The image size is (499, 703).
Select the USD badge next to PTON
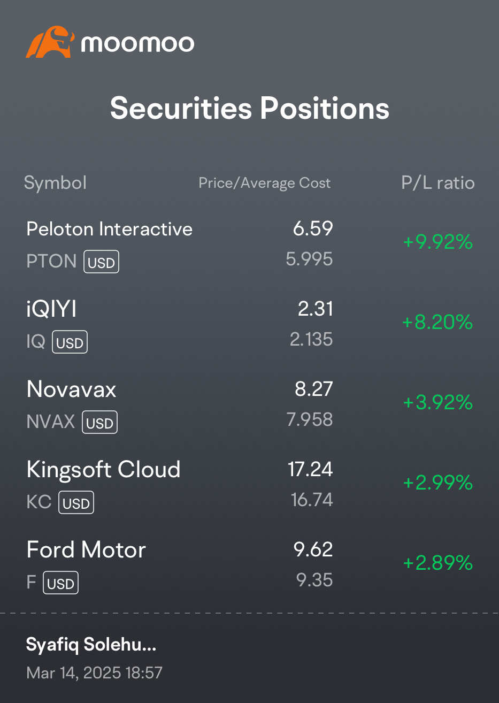[101, 262]
